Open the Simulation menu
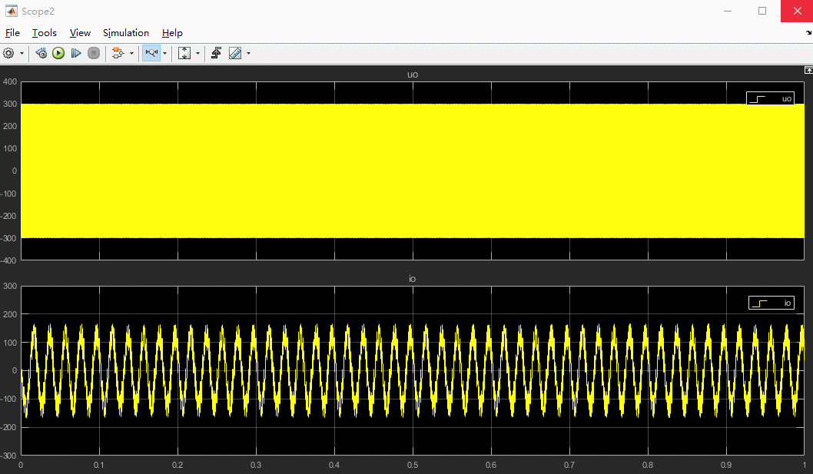The image size is (813, 474). point(126,33)
